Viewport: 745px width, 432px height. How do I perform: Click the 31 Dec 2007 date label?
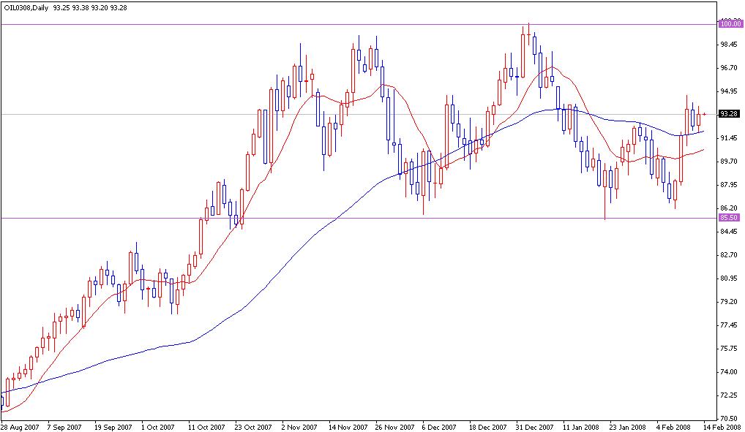pos(534,427)
